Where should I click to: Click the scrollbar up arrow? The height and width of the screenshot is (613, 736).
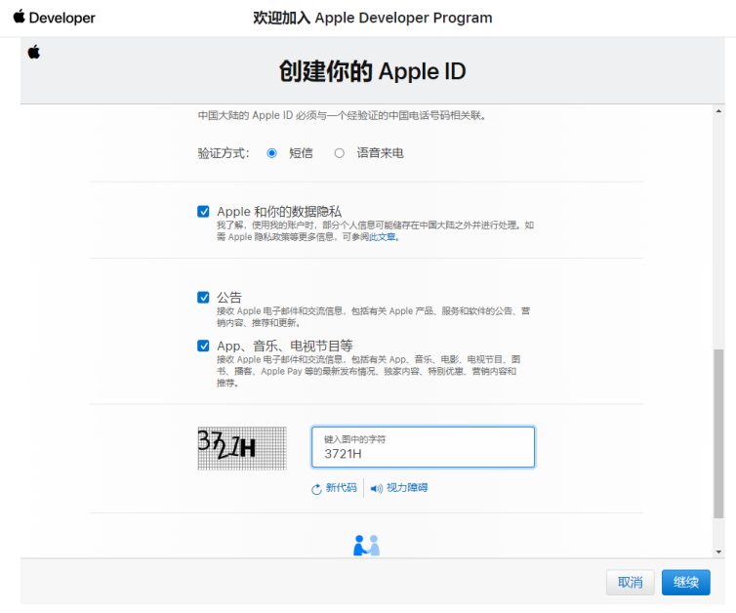(718, 111)
